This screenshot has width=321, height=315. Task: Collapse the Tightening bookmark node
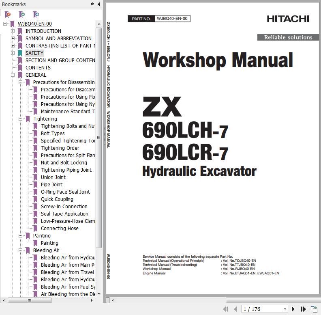tap(21, 119)
